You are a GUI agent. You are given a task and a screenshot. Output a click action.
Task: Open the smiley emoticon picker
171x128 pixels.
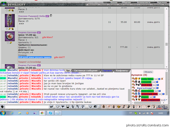[x=90, y=107]
